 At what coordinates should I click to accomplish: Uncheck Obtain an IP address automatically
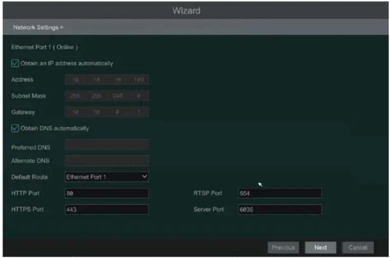coord(15,63)
